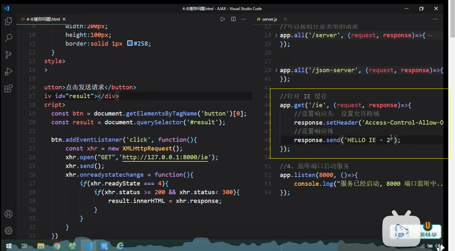The width and height of the screenshot is (455, 251).
Task: Click 'result.innerHTML' in the html editor
Action: [136, 201]
